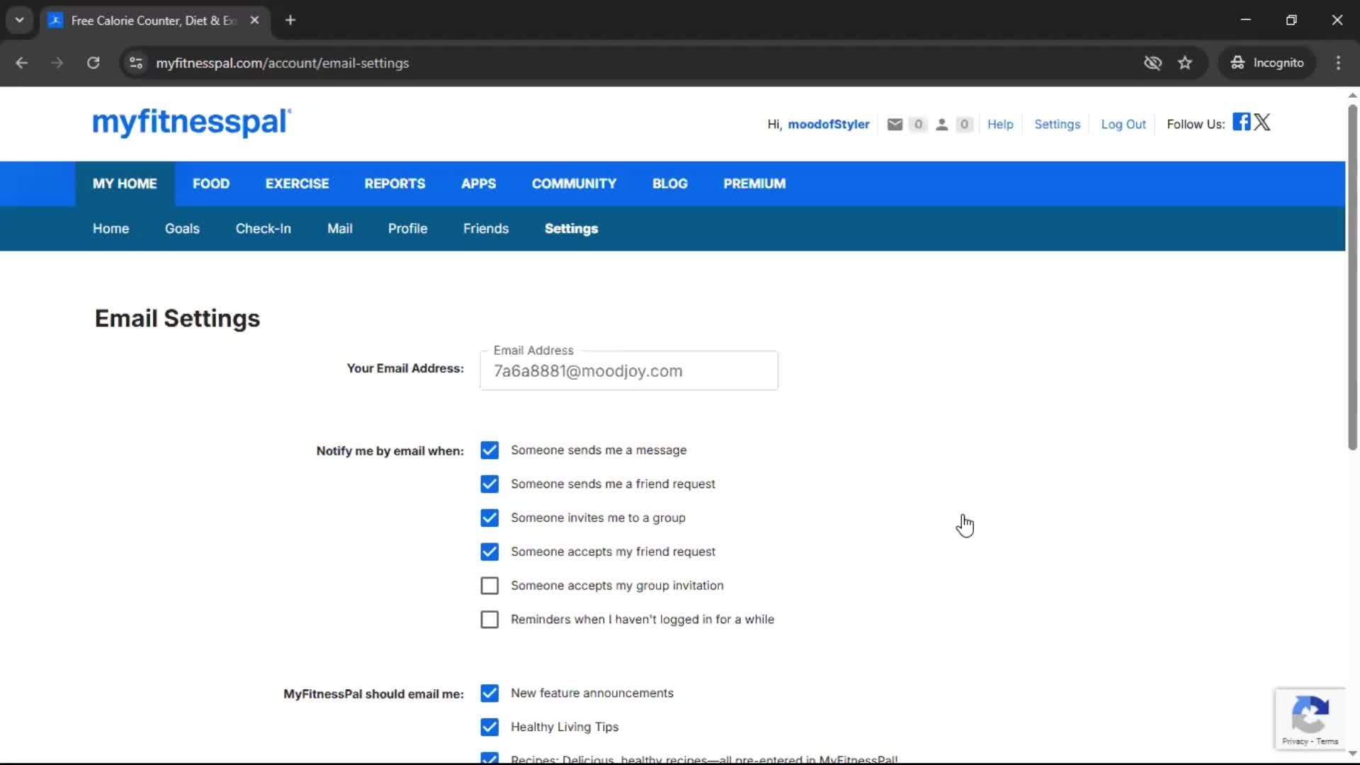Uncheck 'Someone sends me a message'
Screen dimensions: 1360x765
[489, 450]
